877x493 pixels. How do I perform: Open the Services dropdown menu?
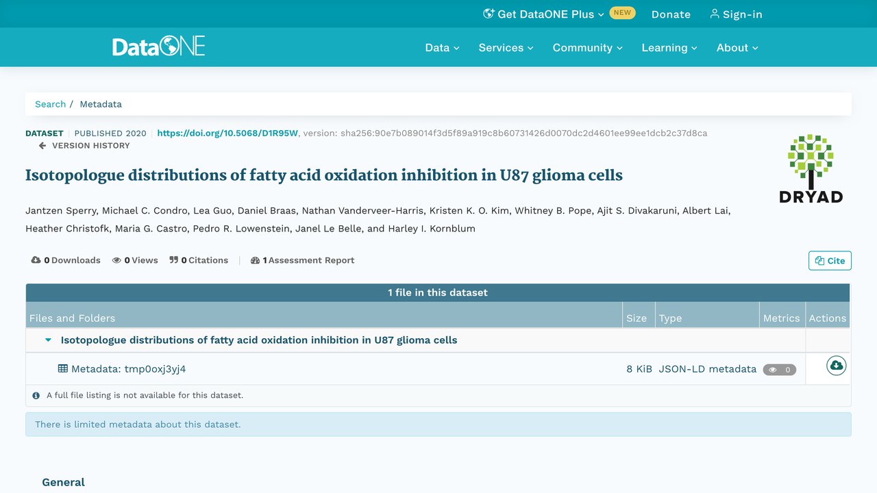(x=506, y=47)
